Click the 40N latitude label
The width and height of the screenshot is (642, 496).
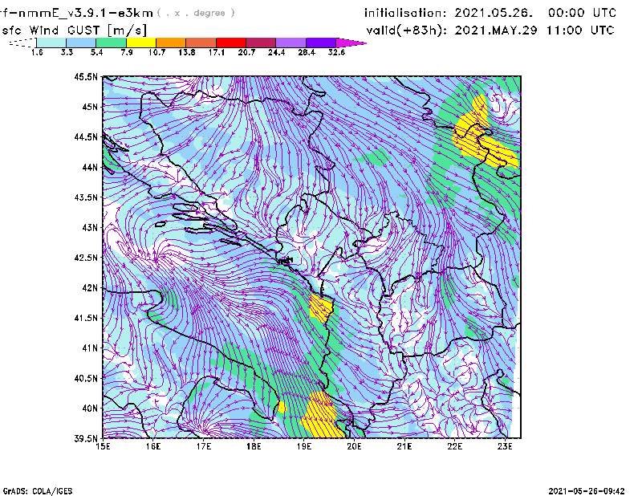click(90, 409)
